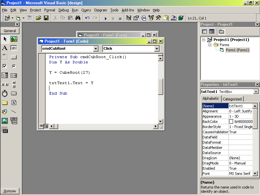Open the Properties Window toolbar icon
Image resolution: width=260 pixels, height=195 pixels.
click(x=136, y=18)
